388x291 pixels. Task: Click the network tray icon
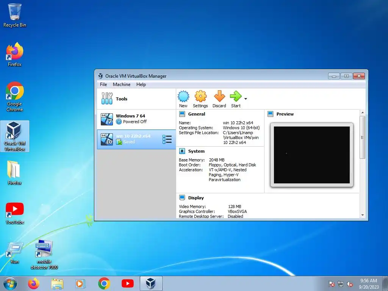[x=341, y=284]
